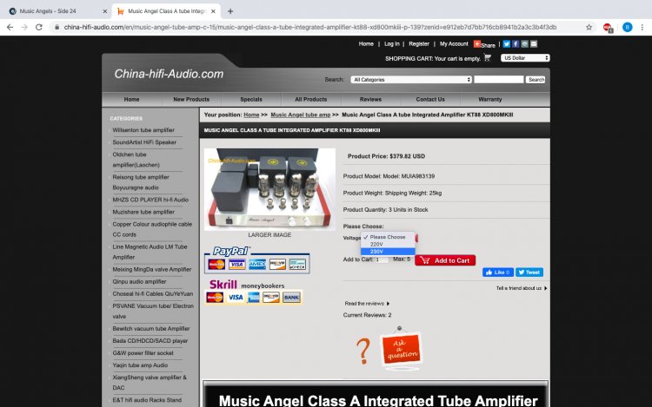Go back with browser back arrow
652x407 pixels.
[x=10, y=28]
